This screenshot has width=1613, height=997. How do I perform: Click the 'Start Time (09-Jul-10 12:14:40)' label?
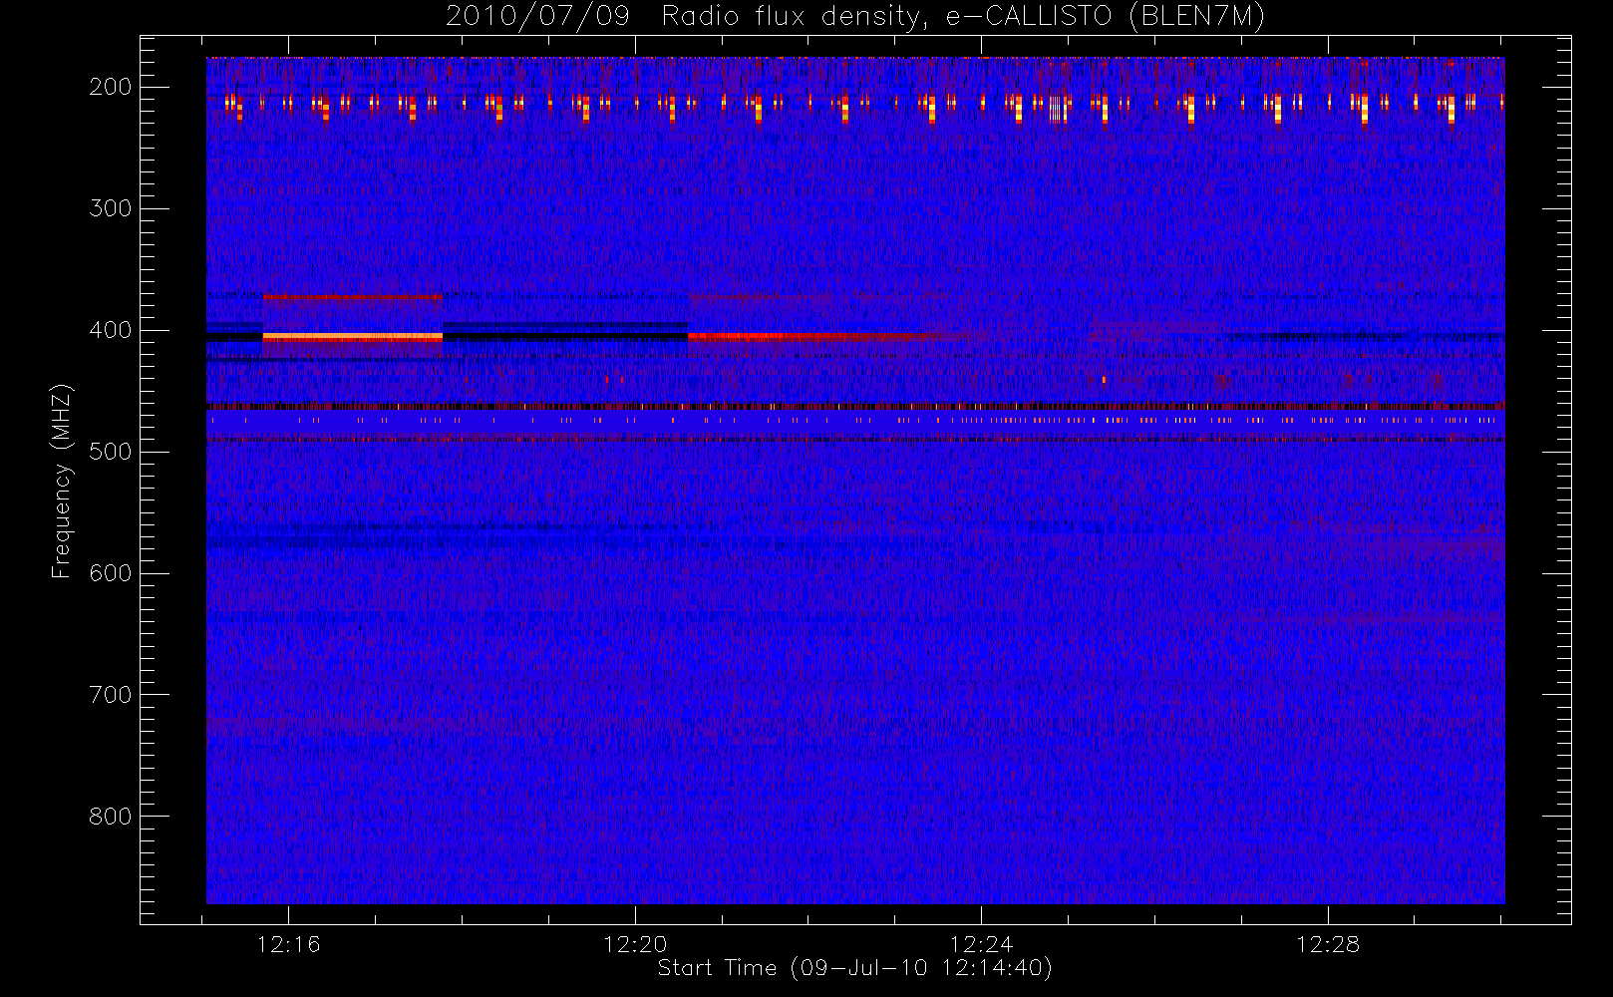coord(854,968)
